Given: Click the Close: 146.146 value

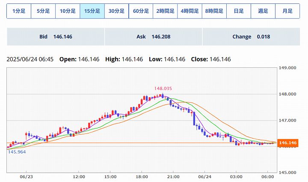Looking at the screenshot, I should [211, 59].
